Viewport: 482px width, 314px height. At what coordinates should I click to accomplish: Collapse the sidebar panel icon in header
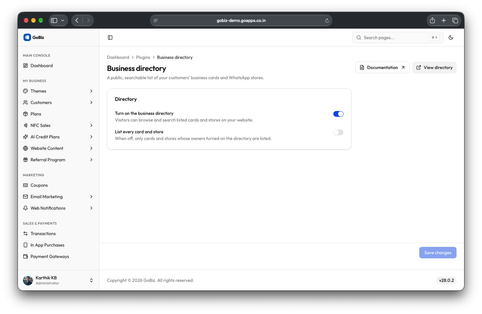click(x=110, y=38)
